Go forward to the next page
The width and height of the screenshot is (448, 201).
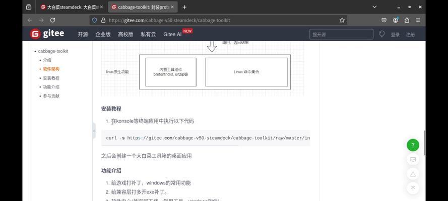[x=41, y=20]
